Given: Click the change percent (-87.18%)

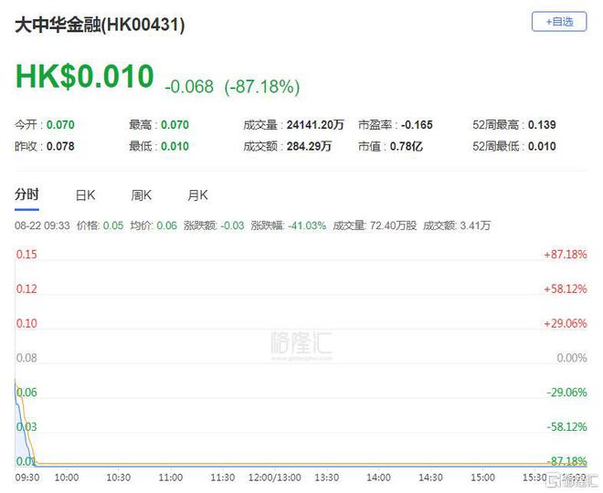Looking at the screenshot, I should pyautogui.click(x=262, y=87).
